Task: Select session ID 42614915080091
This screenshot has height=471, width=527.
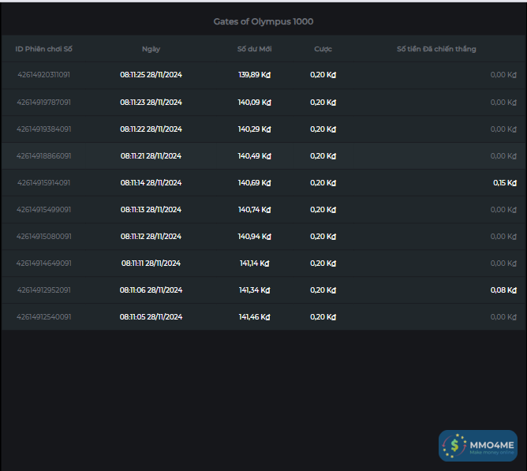Action: coord(43,236)
